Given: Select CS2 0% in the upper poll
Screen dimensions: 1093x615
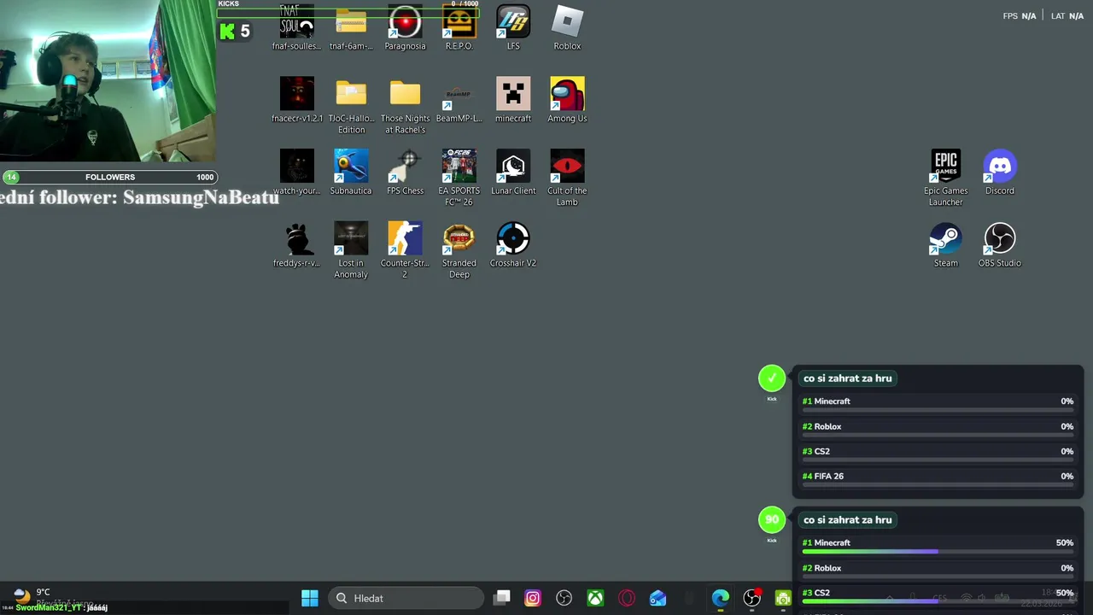Looking at the screenshot, I should [938, 454].
